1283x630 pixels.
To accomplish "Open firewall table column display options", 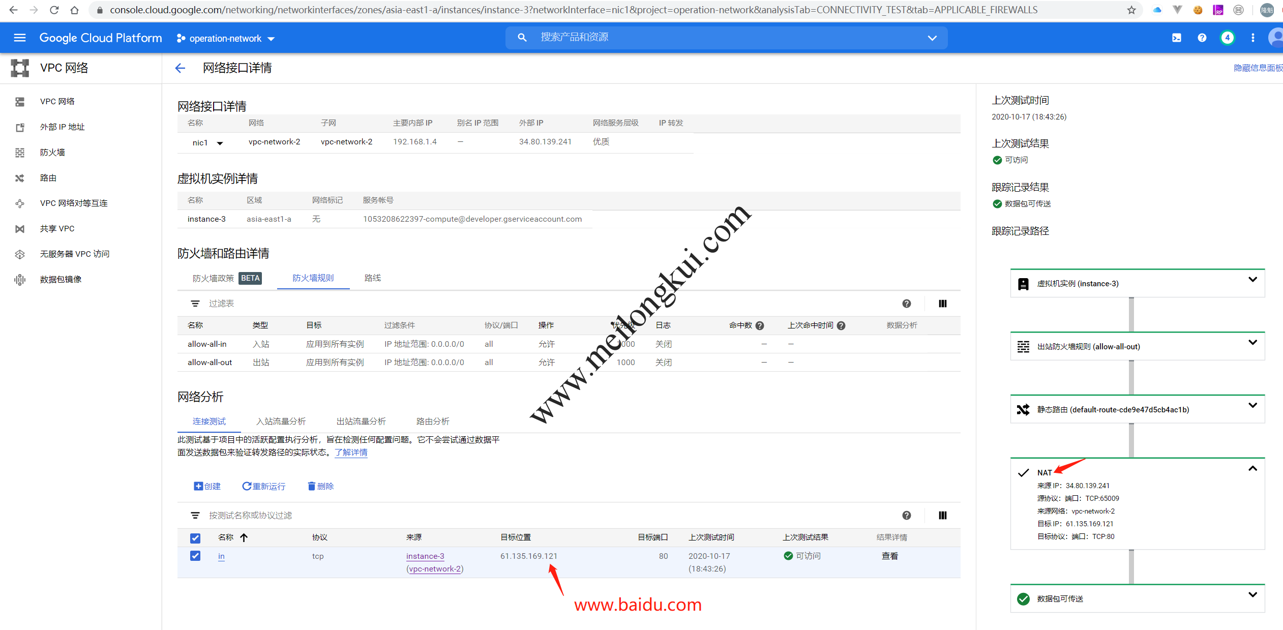I will pyautogui.click(x=943, y=304).
